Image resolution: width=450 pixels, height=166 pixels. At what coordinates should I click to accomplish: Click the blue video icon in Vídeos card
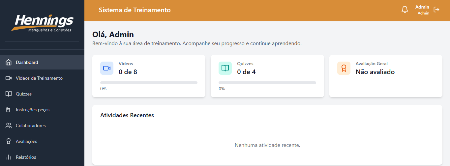coord(107,68)
